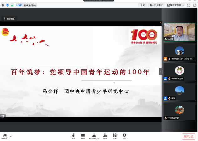Click the leave meeting (离开会议) button
The image size is (198, 141).
pyautogui.click(x=189, y=136)
